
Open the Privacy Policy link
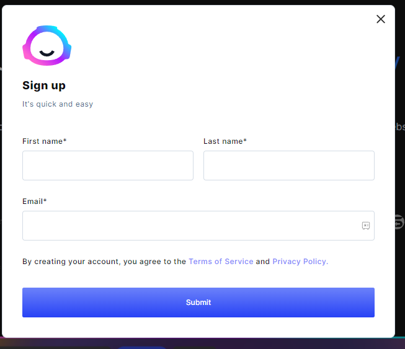click(300, 262)
